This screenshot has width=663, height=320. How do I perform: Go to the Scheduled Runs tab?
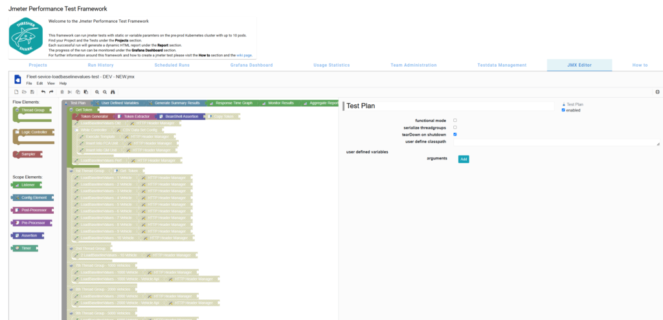click(172, 65)
